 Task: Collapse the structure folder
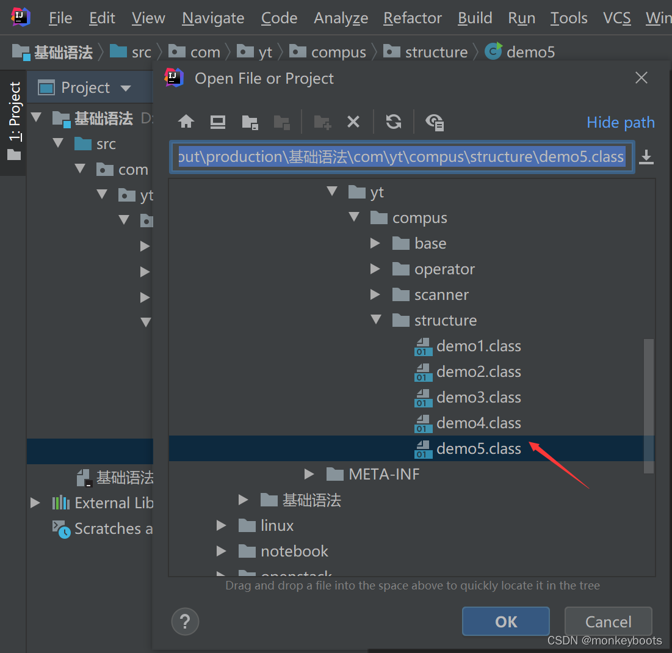(x=376, y=319)
